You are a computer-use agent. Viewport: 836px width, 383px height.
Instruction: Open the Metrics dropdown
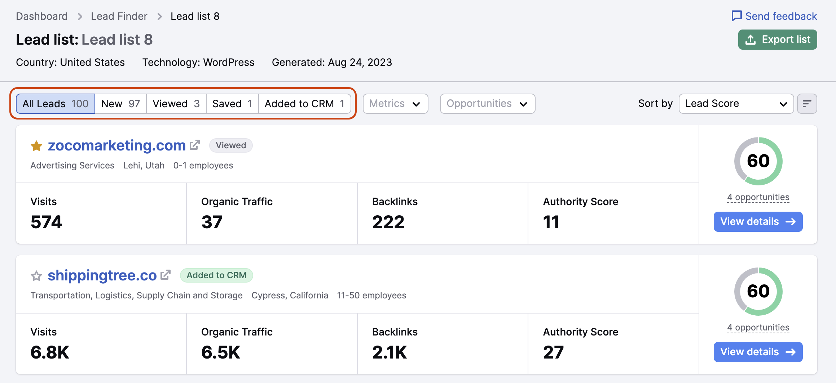coord(395,103)
